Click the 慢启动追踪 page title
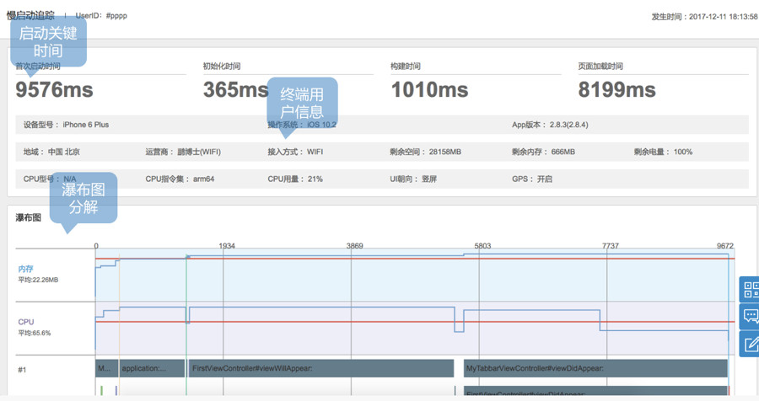 click(30, 15)
